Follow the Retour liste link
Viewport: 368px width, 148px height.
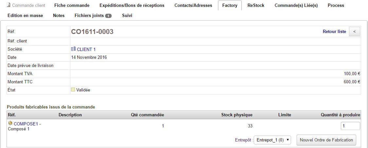click(334, 31)
